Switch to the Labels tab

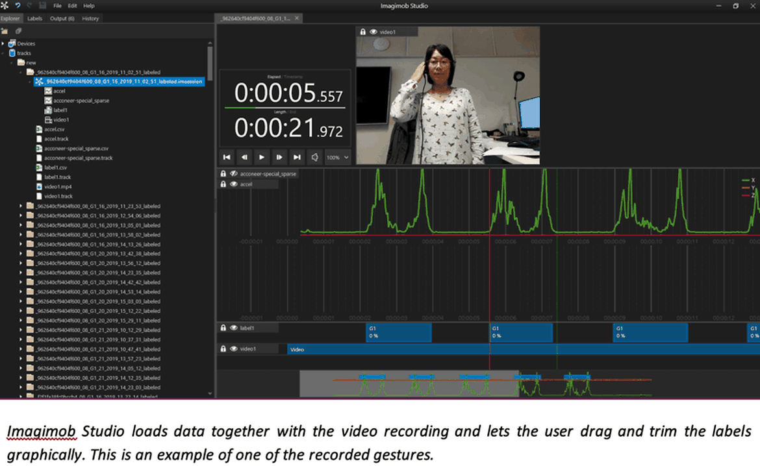[34, 18]
